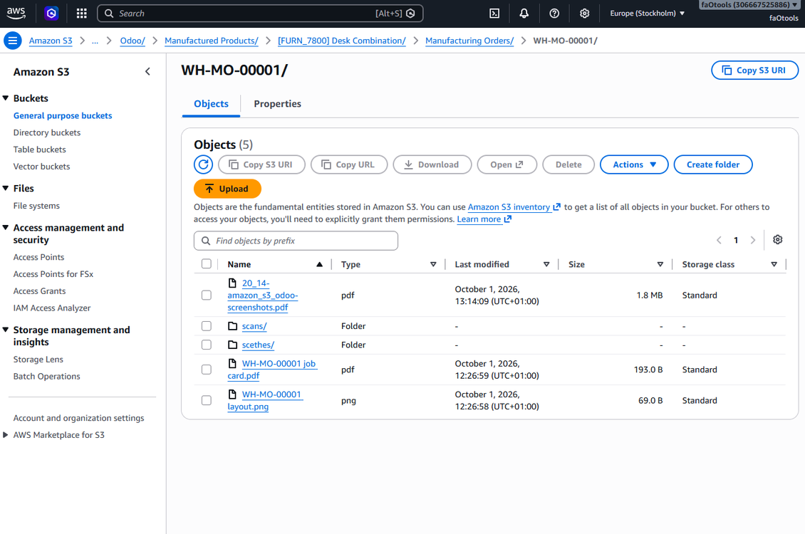Click the Find objects by prefix field

coord(296,241)
